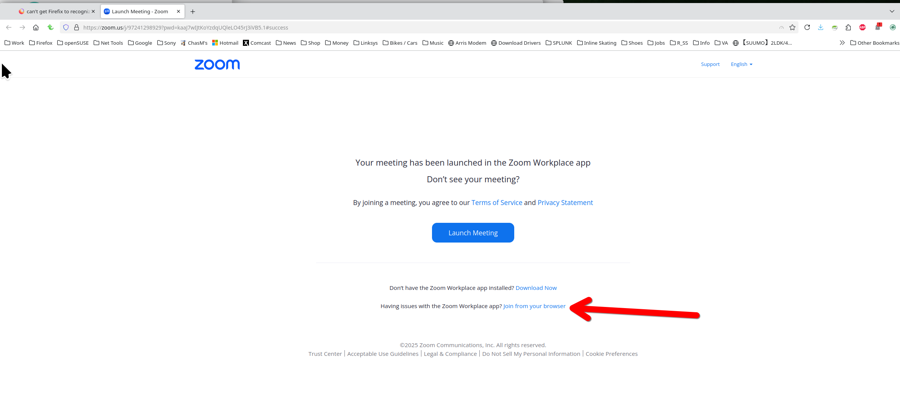Bookmark this page with the star icon

[x=792, y=27]
